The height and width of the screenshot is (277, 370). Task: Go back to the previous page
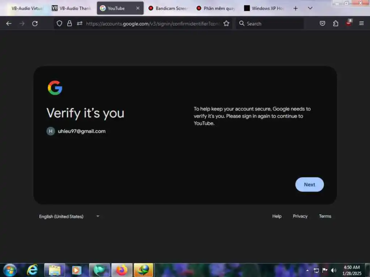pyautogui.click(x=9, y=23)
